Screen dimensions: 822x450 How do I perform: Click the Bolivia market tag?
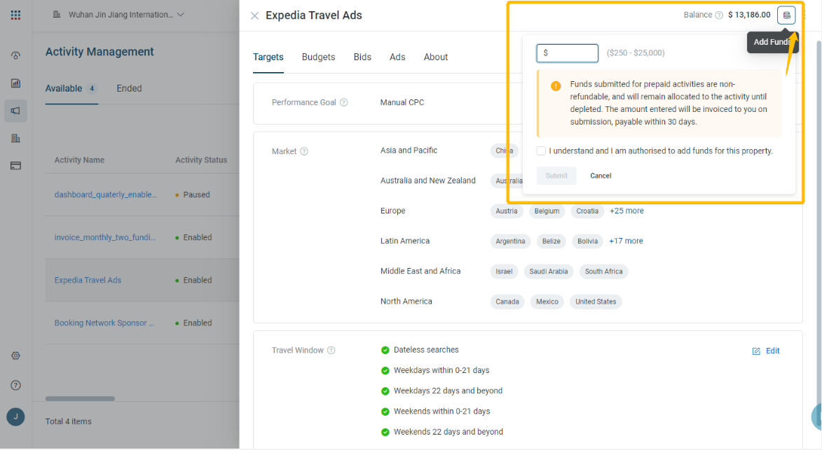587,241
